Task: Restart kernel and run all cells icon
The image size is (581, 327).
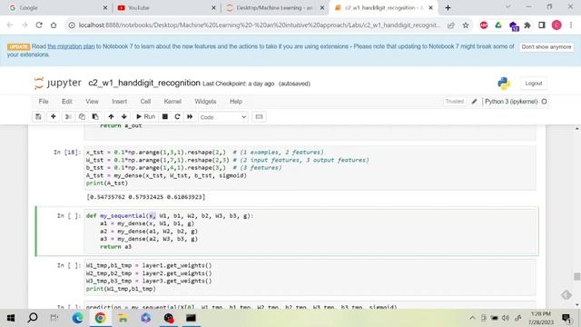Action: (190, 117)
